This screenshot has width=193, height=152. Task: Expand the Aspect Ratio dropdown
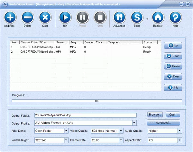point(179,140)
